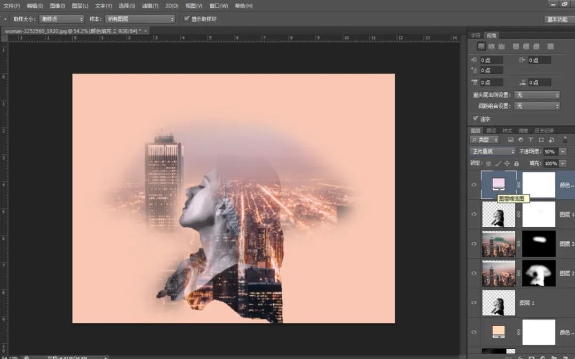Open the 避头尾法则设置 dropdown
Screen dimensions: 575x359
click(x=537, y=95)
